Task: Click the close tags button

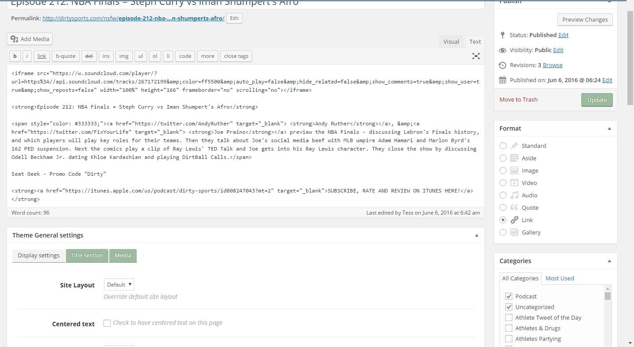Action: tap(236, 56)
